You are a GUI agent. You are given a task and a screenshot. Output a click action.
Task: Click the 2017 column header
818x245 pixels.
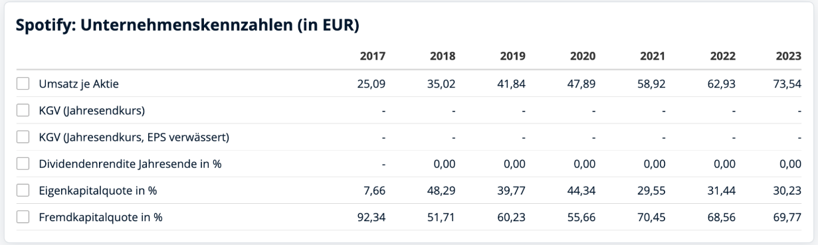point(373,56)
